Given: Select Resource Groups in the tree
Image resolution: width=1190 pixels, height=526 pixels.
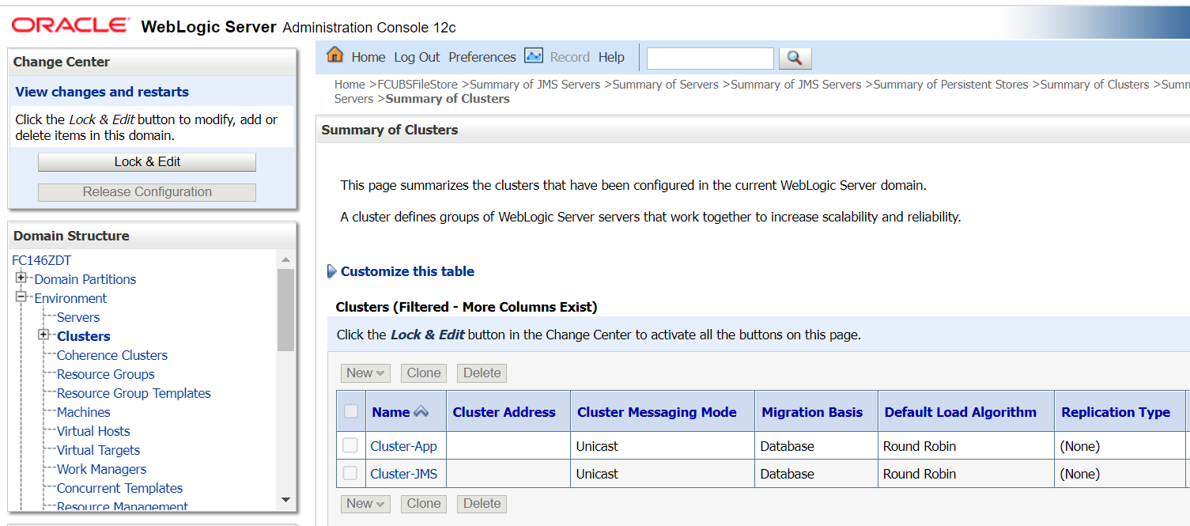Looking at the screenshot, I should coord(106,374).
